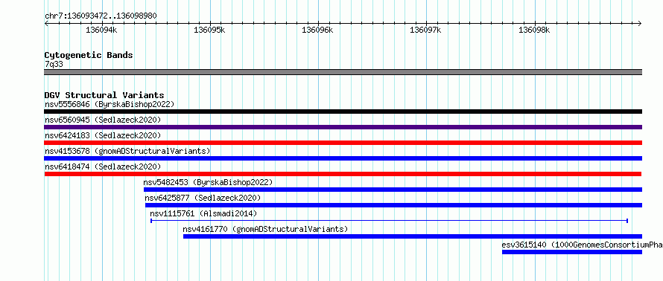Click the 136095k ruler tick label
The width and height of the screenshot is (663, 281).
click(x=210, y=30)
